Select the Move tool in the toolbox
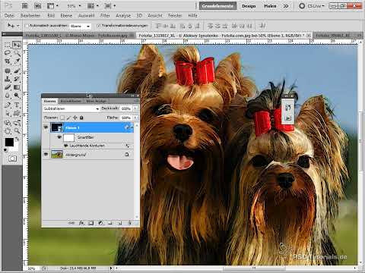 coord(17,45)
